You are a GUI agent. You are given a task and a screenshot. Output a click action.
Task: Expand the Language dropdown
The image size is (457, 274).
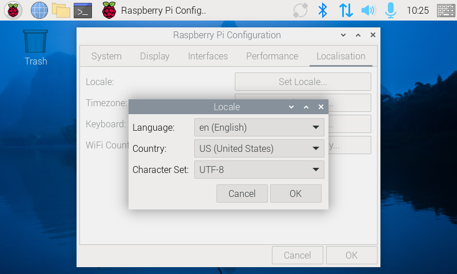[259, 127]
